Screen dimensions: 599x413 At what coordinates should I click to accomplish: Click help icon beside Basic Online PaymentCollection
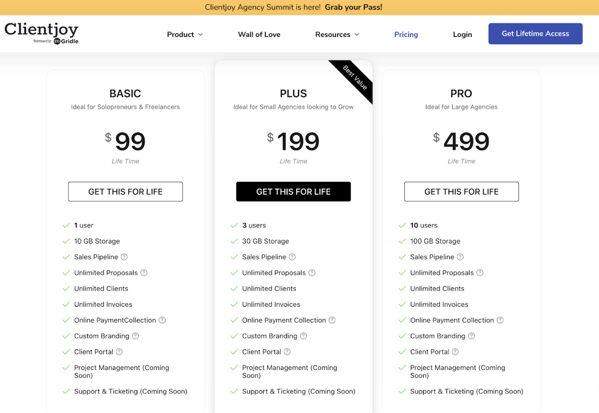pos(162,320)
